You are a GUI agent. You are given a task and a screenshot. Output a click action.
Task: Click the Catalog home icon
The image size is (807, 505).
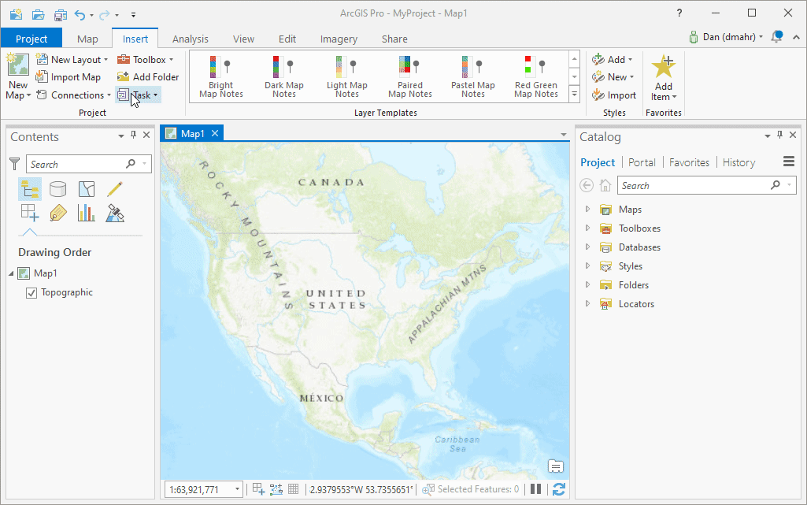(605, 185)
